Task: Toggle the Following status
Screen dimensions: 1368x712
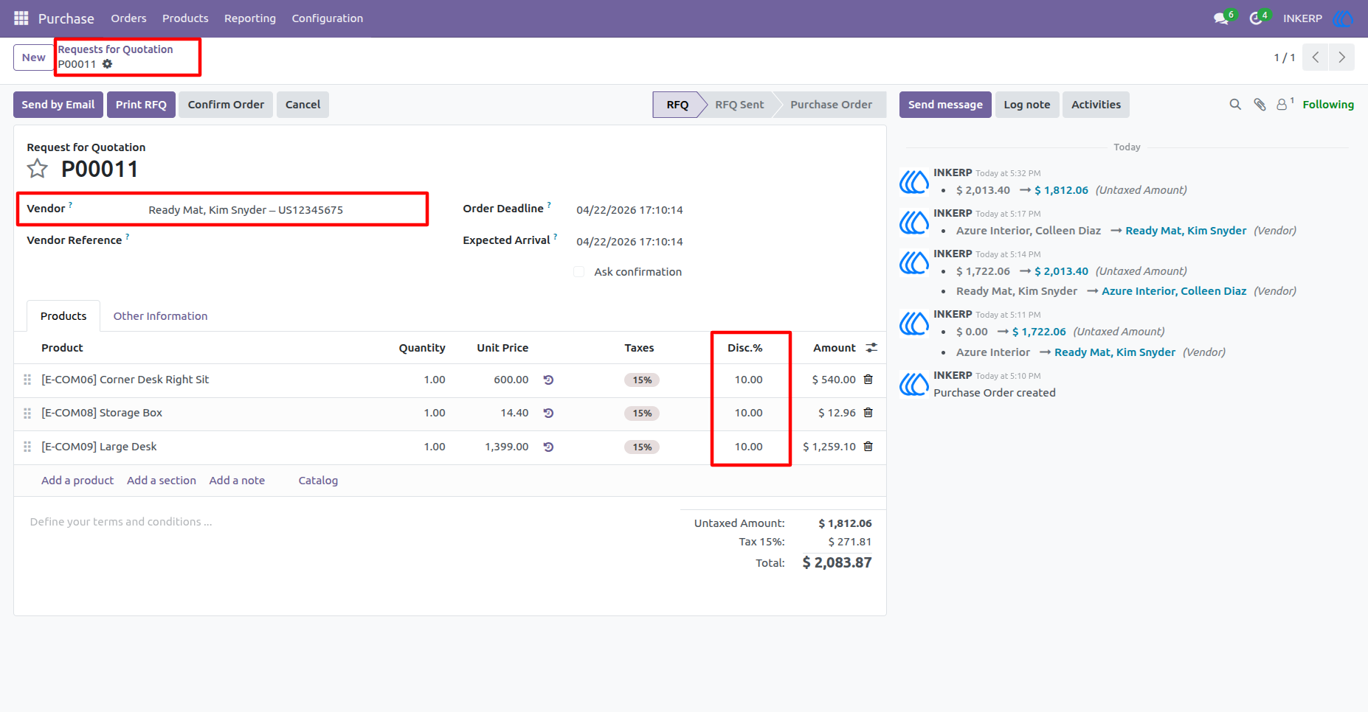Action: (x=1328, y=105)
